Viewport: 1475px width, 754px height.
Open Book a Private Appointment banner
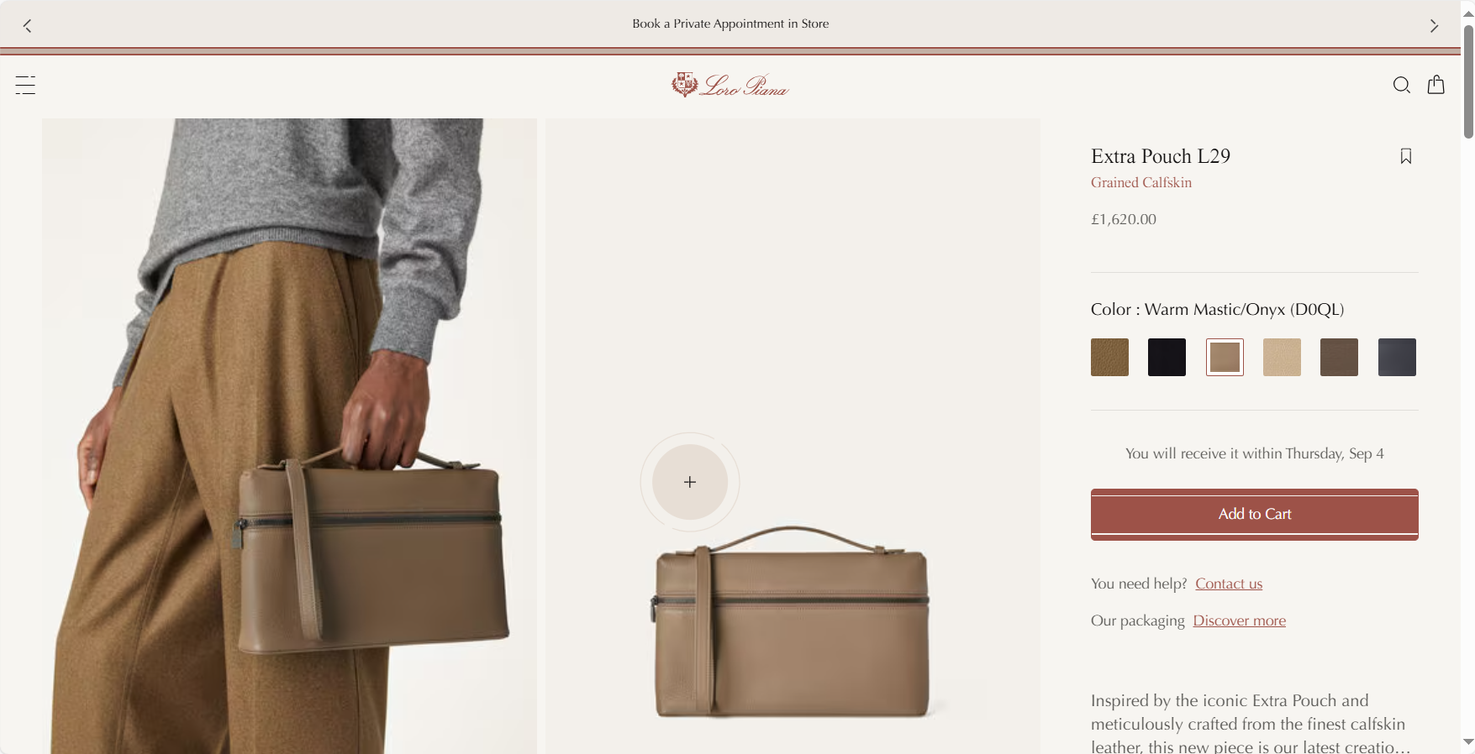(x=730, y=24)
